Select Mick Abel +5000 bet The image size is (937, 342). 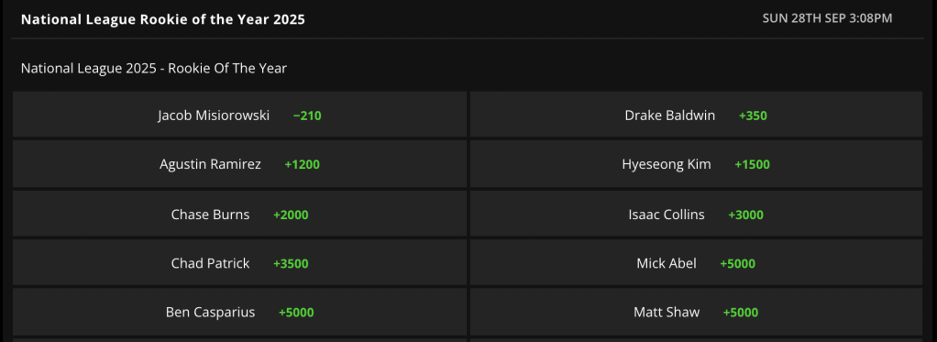point(696,263)
